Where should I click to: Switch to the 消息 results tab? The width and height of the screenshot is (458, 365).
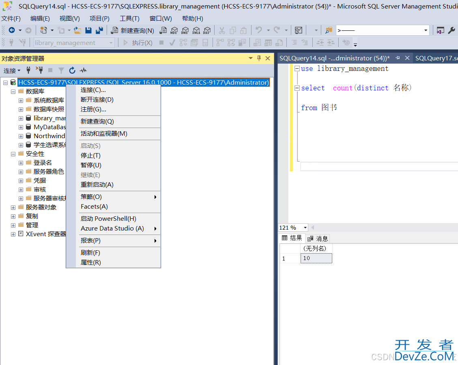(318, 239)
